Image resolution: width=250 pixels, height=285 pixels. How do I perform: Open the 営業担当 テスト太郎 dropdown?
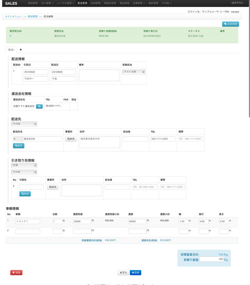click(x=134, y=72)
